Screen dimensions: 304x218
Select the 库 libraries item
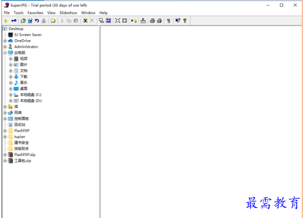click(16, 107)
